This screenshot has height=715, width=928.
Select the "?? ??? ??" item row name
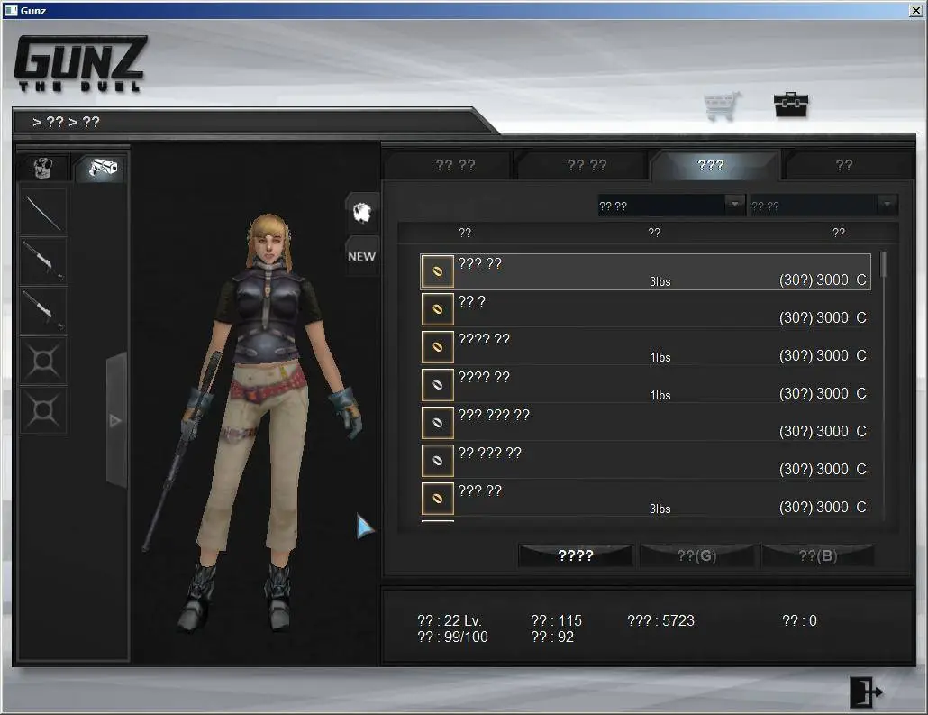click(489, 453)
